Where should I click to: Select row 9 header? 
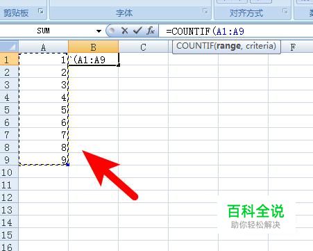pos(9,159)
